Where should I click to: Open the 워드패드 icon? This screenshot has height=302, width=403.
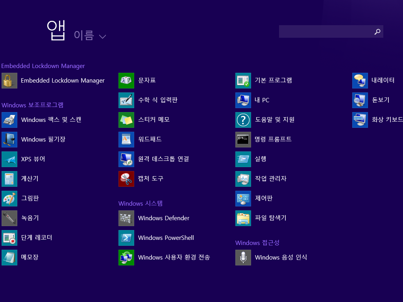point(126,140)
